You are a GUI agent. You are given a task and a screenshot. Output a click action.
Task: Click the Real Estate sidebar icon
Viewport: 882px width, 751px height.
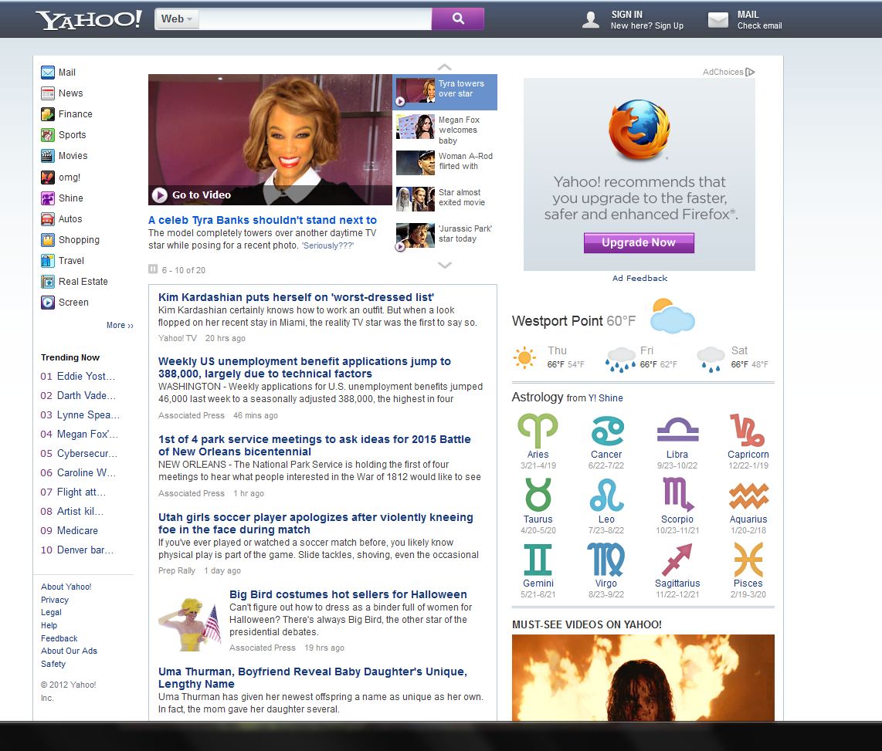coord(48,282)
